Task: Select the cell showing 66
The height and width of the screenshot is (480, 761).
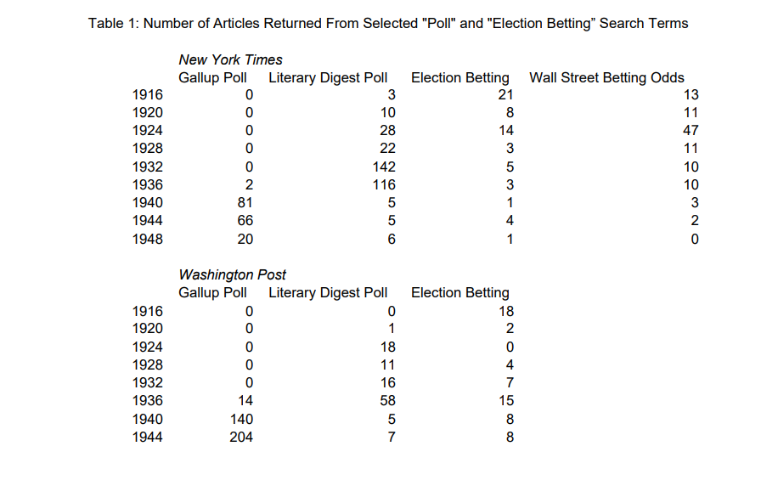Action: coord(245,221)
